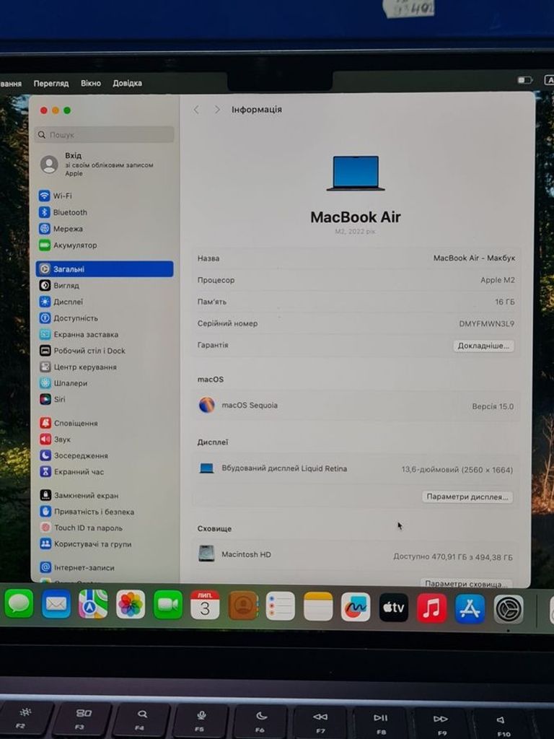Launch Maps from the Dock
554x739 pixels.
[x=93, y=604]
